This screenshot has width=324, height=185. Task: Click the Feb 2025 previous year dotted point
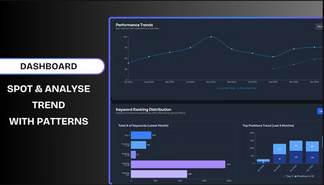[273, 69]
